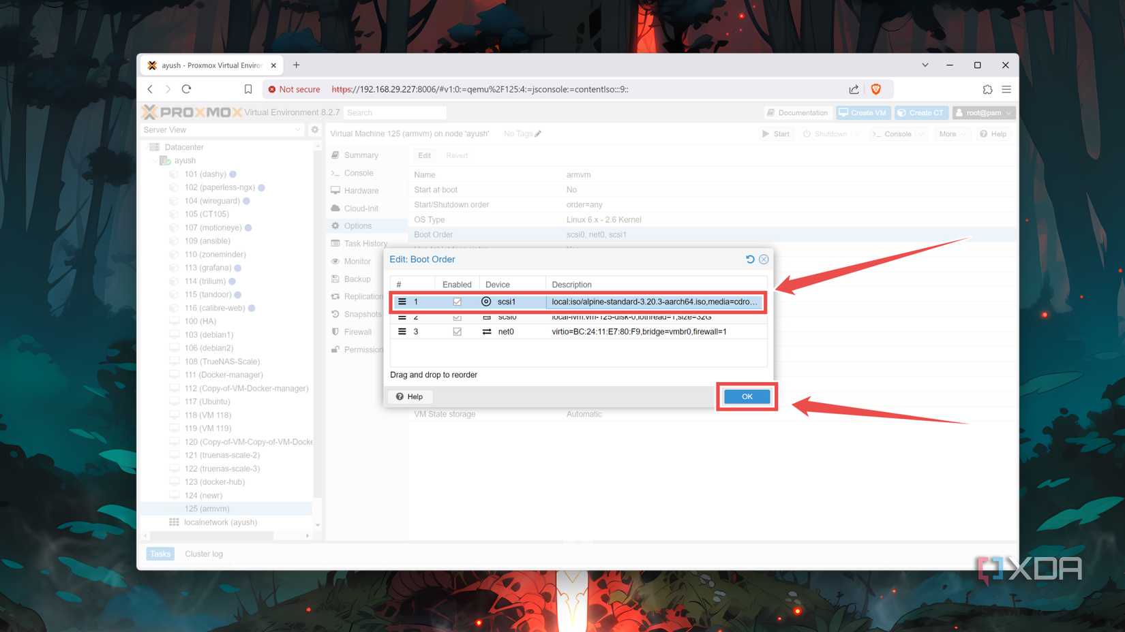Share this page via the share icon
Viewport: 1125px width, 632px height.
(854, 89)
